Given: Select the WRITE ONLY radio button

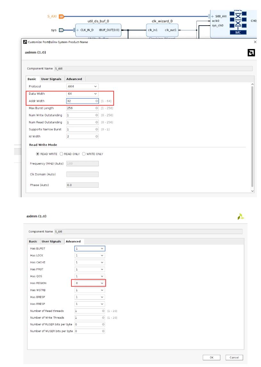Looking at the screenshot, I should coord(84,154).
